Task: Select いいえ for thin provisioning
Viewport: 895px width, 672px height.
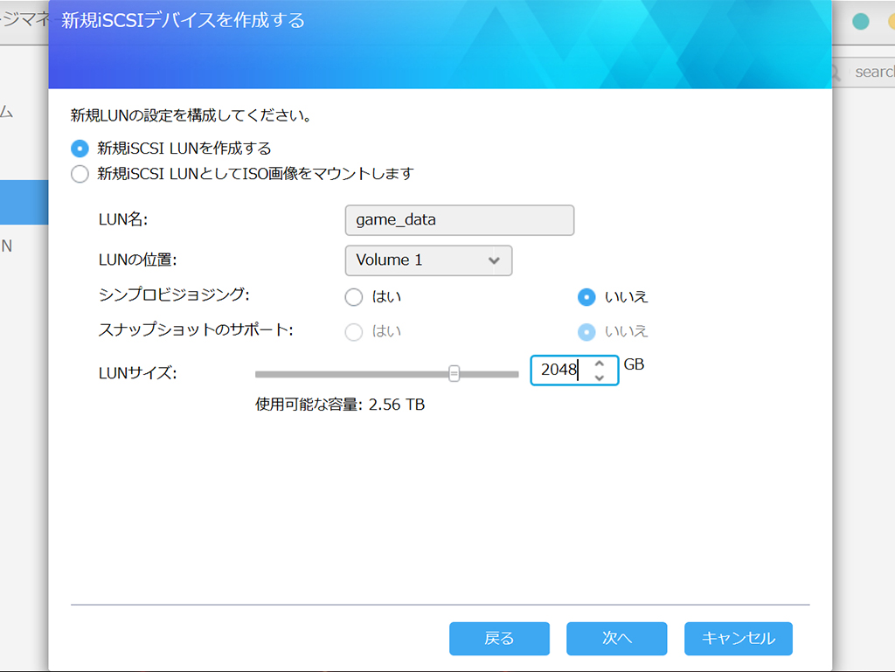Action: tap(586, 297)
